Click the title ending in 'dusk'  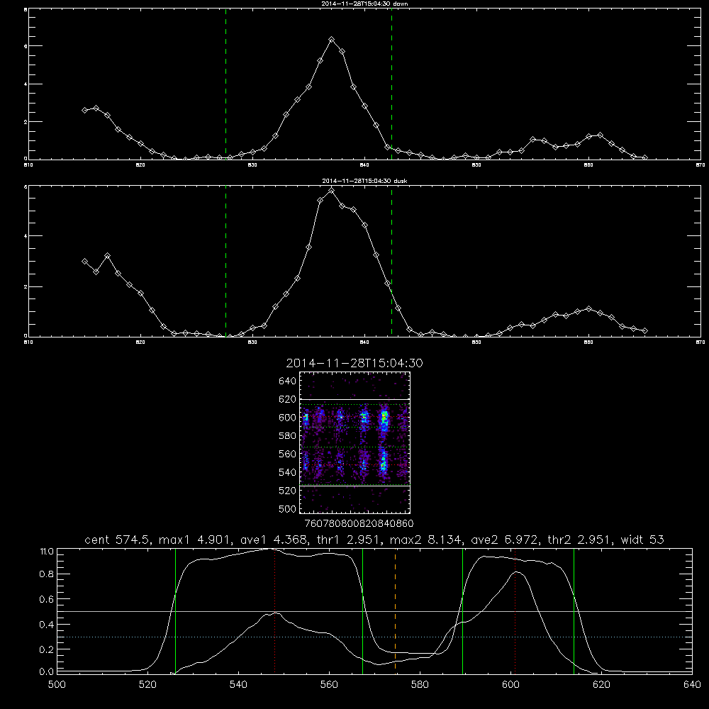[364, 181]
